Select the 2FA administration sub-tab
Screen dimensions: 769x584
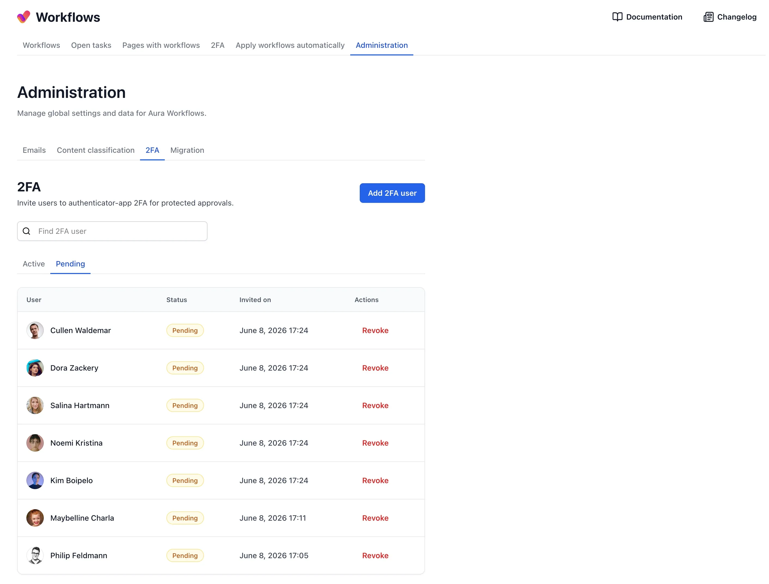click(x=152, y=150)
